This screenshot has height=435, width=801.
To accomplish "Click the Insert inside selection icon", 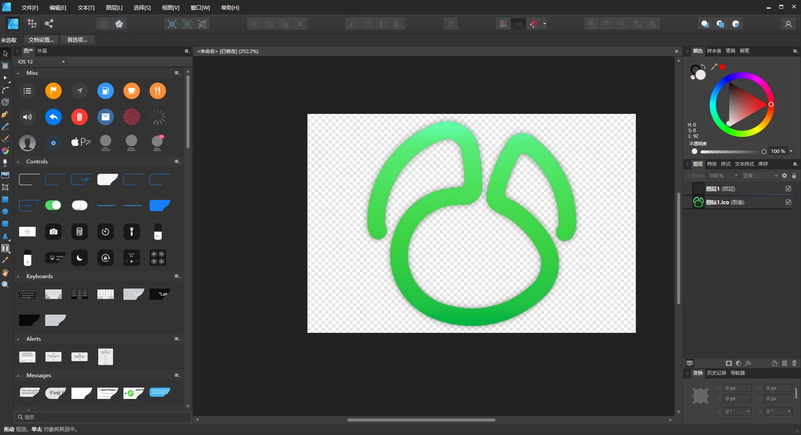I will (736, 24).
